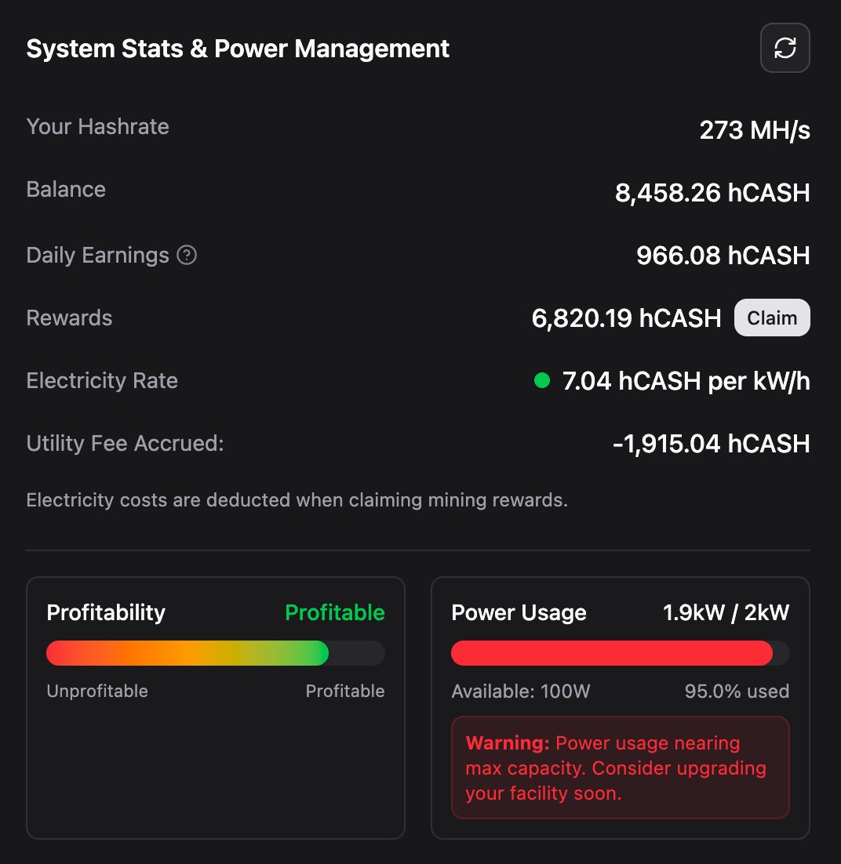841x864 pixels.
Task: Click the electricity costs deduction note
Action: (x=297, y=500)
